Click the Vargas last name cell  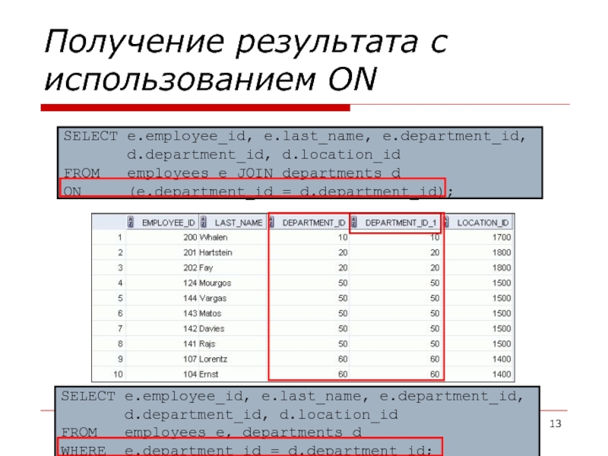[233, 298]
